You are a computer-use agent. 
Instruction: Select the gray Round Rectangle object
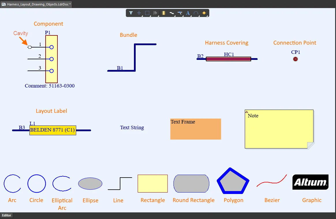click(x=191, y=184)
